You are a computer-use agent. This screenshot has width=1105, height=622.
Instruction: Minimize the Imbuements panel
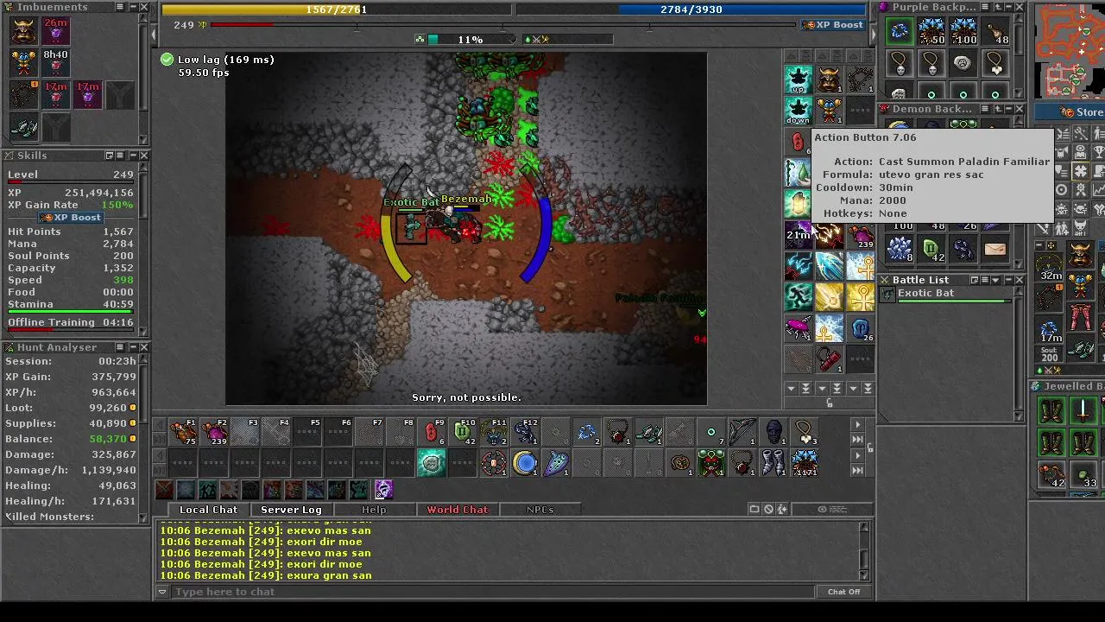pos(132,7)
